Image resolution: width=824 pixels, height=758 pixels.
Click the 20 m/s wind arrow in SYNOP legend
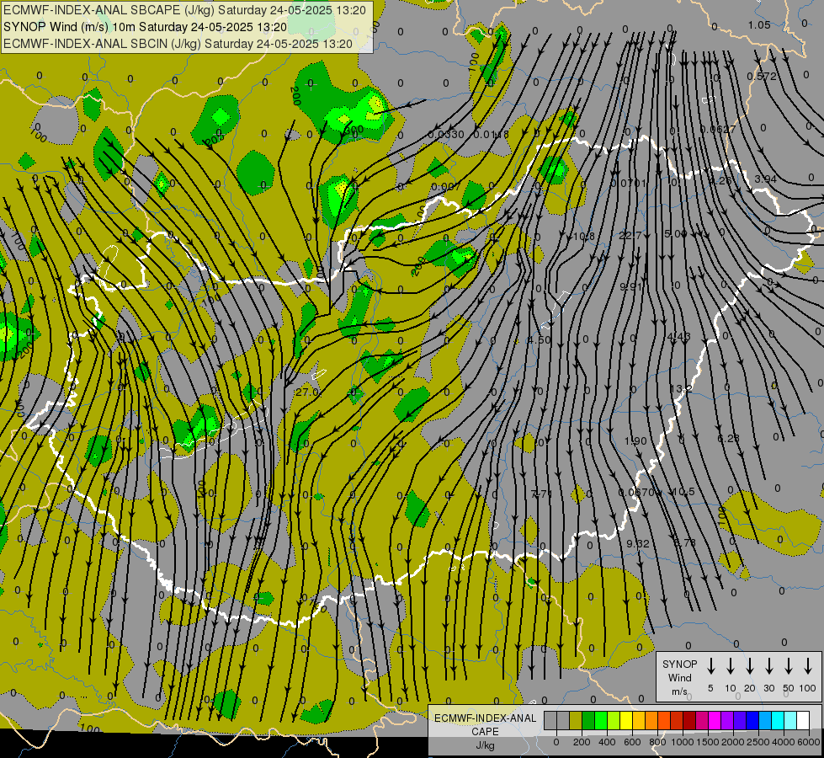(x=750, y=666)
